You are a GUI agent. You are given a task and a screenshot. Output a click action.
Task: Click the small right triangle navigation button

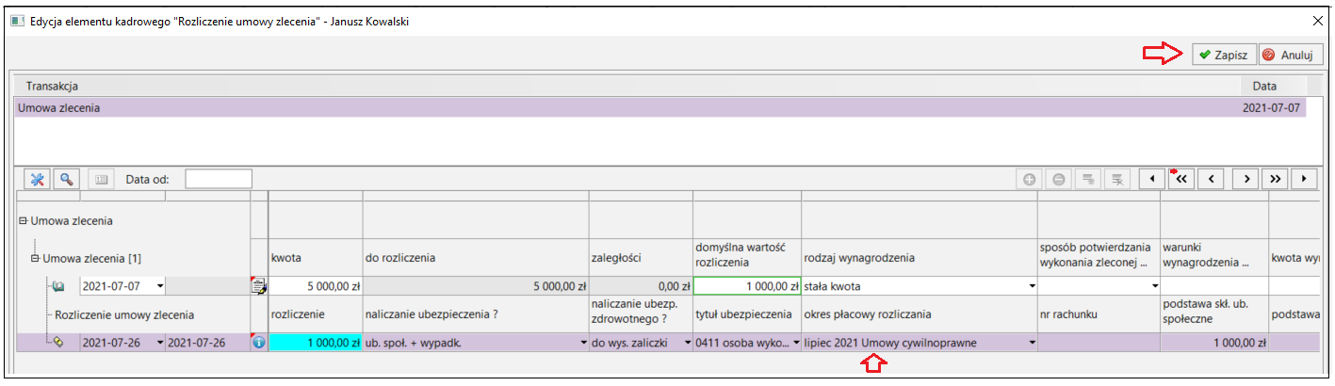coord(1305,179)
